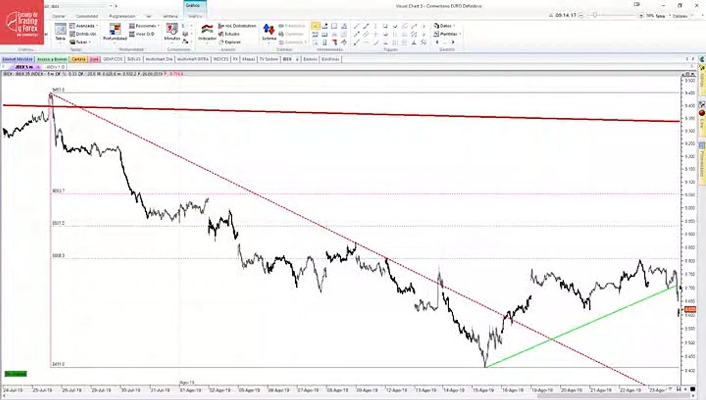Switch to Acceso a Broker tab

52,59
